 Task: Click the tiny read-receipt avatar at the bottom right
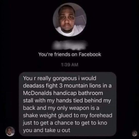tap(135, 133)
